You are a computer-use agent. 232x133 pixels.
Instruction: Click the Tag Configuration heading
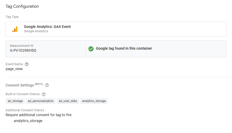pyautogui.click(x=22, y=6)
